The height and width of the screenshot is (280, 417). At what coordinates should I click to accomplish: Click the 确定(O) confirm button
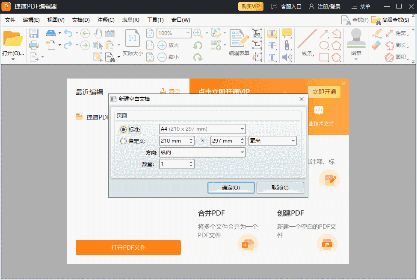coord(231,187)
